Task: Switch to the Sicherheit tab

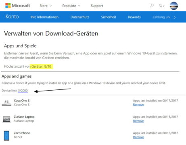Action: [x=109, y=17]
